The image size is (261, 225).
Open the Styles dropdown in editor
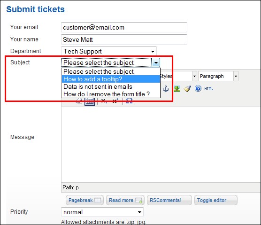click(x=194, y=76)
